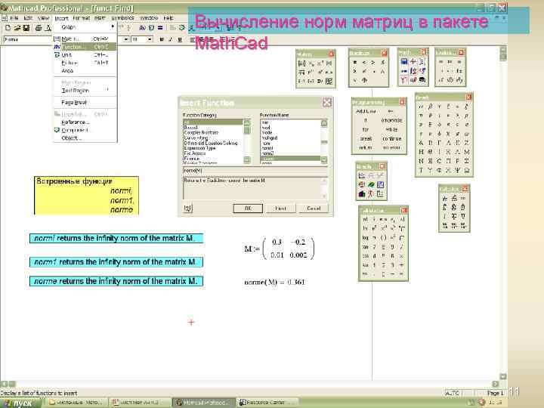Choose Reference... from the Insert menu

[85, 122]
